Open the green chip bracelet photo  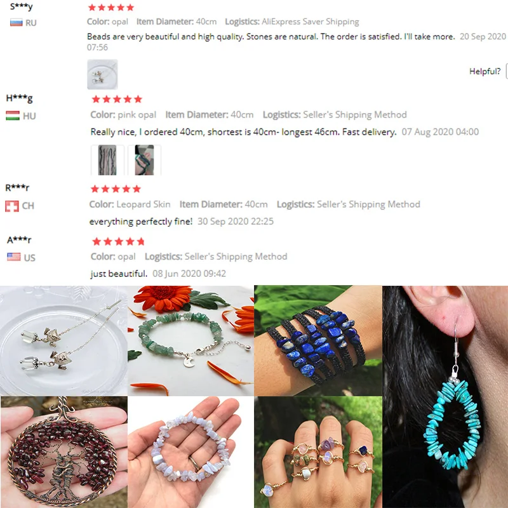click(x=191, y=340)
